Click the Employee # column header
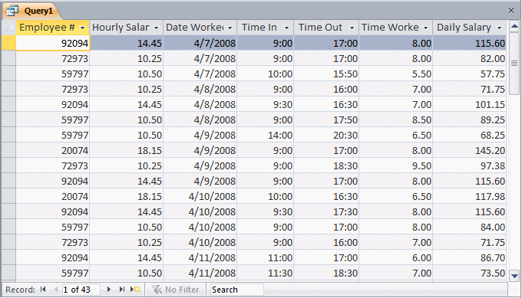 53,28
